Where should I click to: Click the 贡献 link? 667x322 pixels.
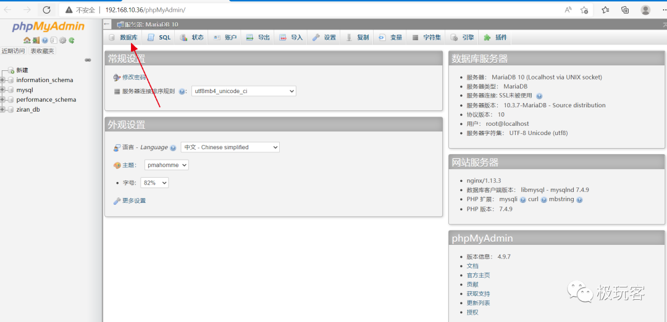[472, 284]
